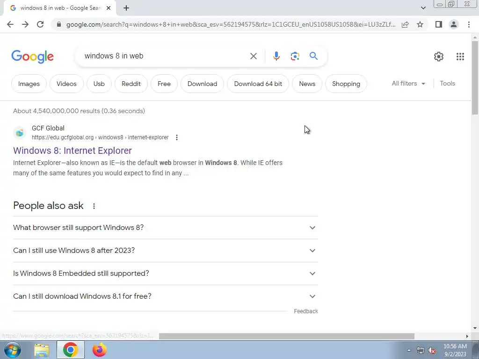Apply the Usb search chip
479x359 pixels.
(x=99, y=84)
